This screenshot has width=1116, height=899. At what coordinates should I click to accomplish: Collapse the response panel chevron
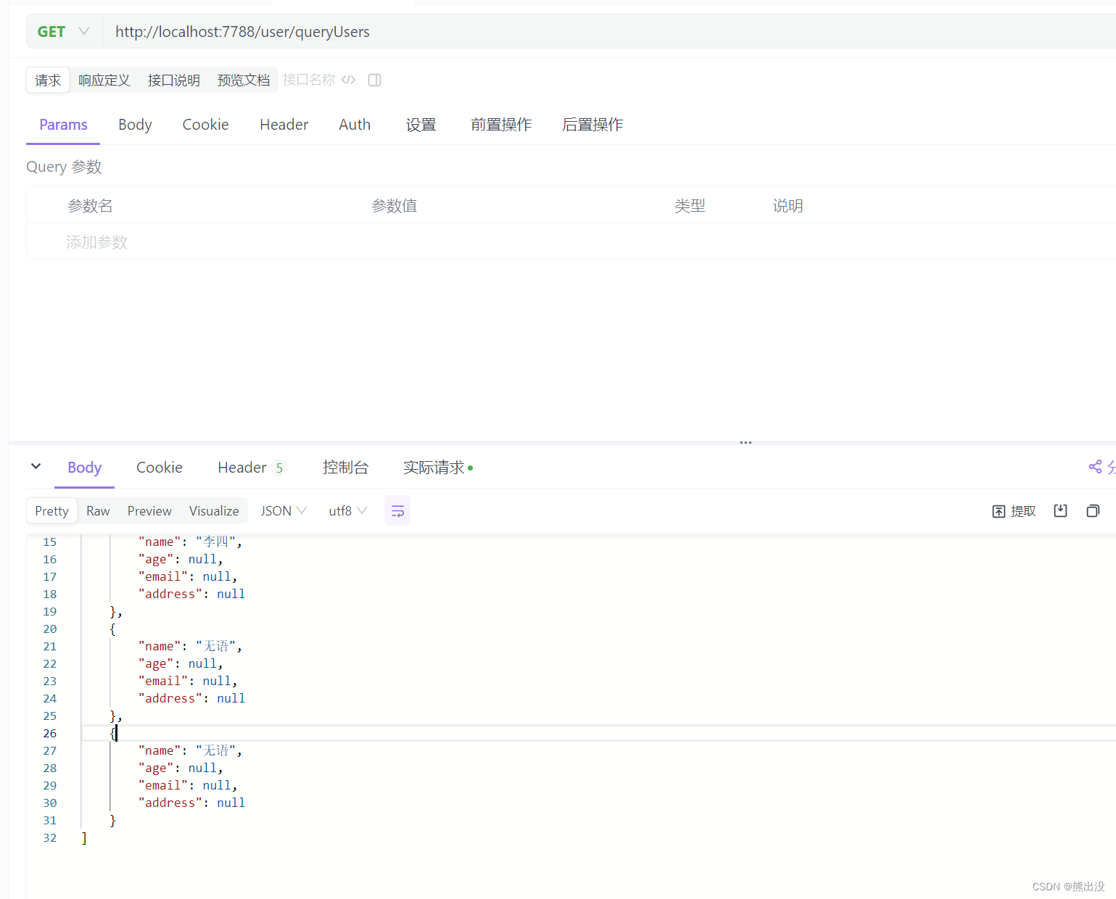click(x=36, y=466)
